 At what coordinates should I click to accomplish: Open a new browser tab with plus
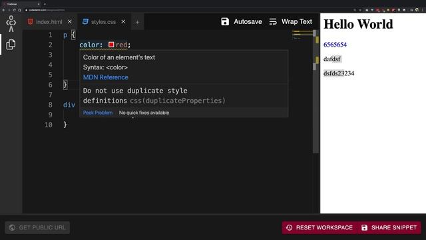coord(45,4)
